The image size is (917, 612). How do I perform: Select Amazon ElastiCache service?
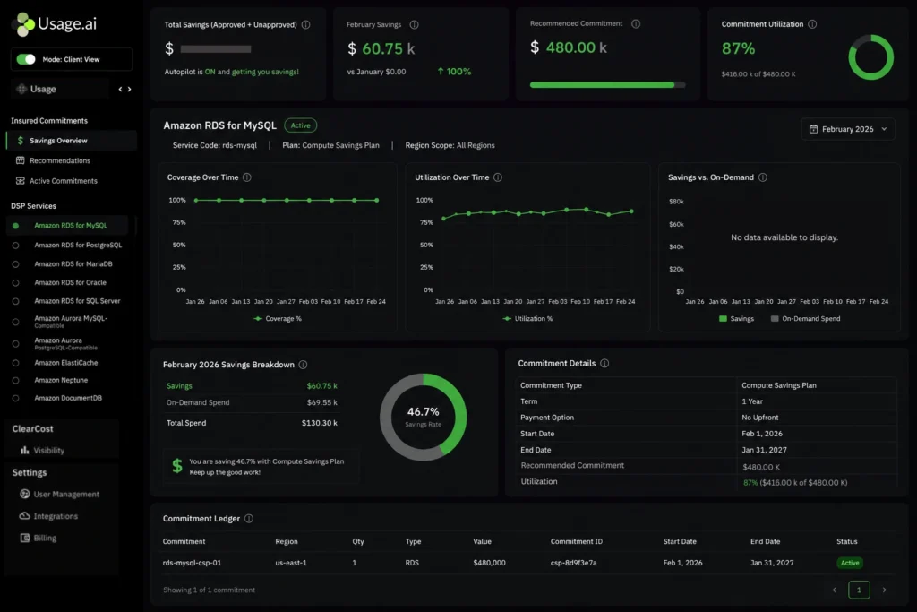65,363
